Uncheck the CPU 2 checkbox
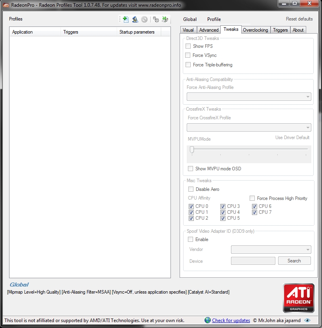The image size is (322, 328). [x=191, y=218]
